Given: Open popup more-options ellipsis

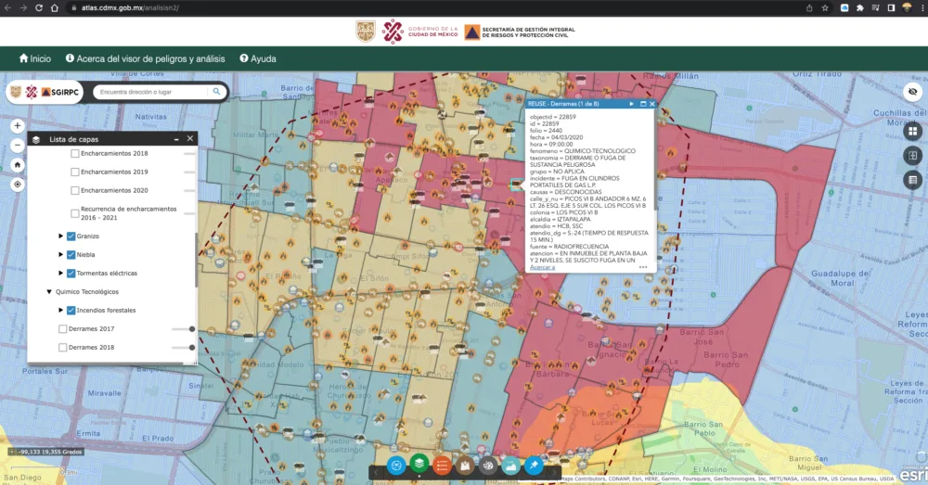Looking at the screenshot, I should point(643,267).
